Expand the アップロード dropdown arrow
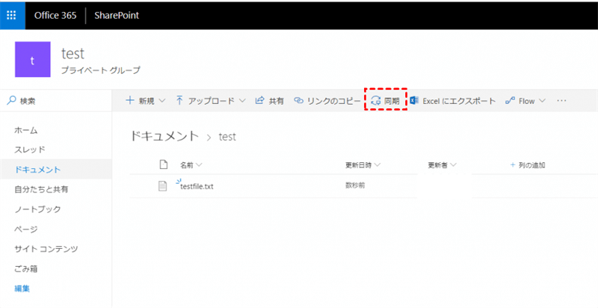The height and width of the screenshot is (308, 598). pyautogui.click(x=242, y=101)
